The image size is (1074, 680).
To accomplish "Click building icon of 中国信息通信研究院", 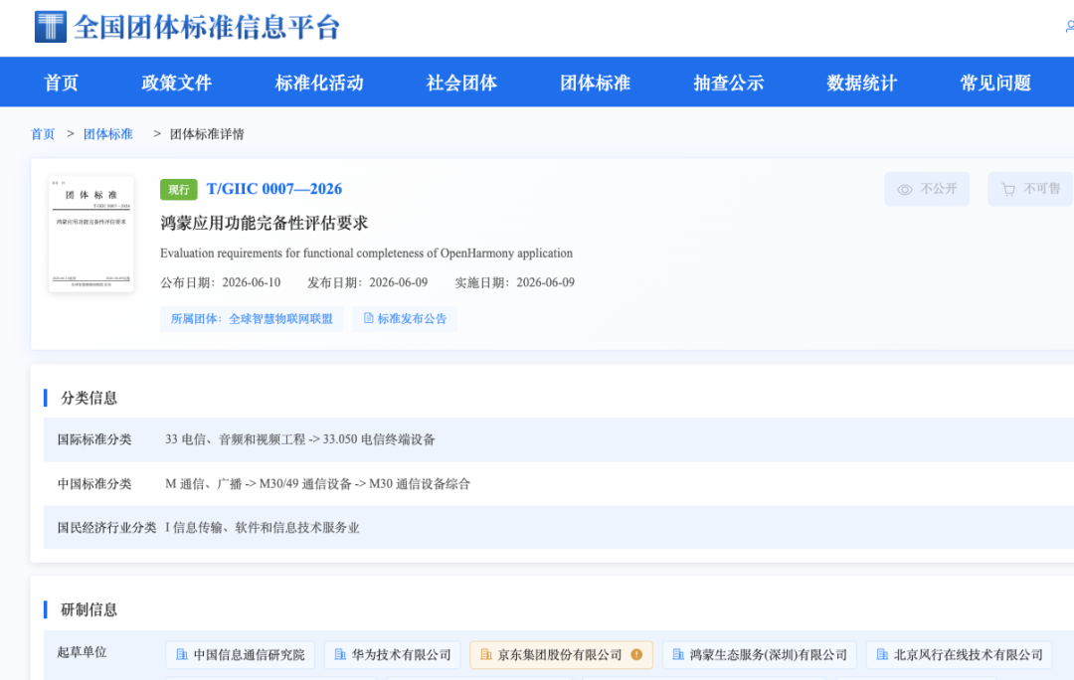I will pos(182,655).
